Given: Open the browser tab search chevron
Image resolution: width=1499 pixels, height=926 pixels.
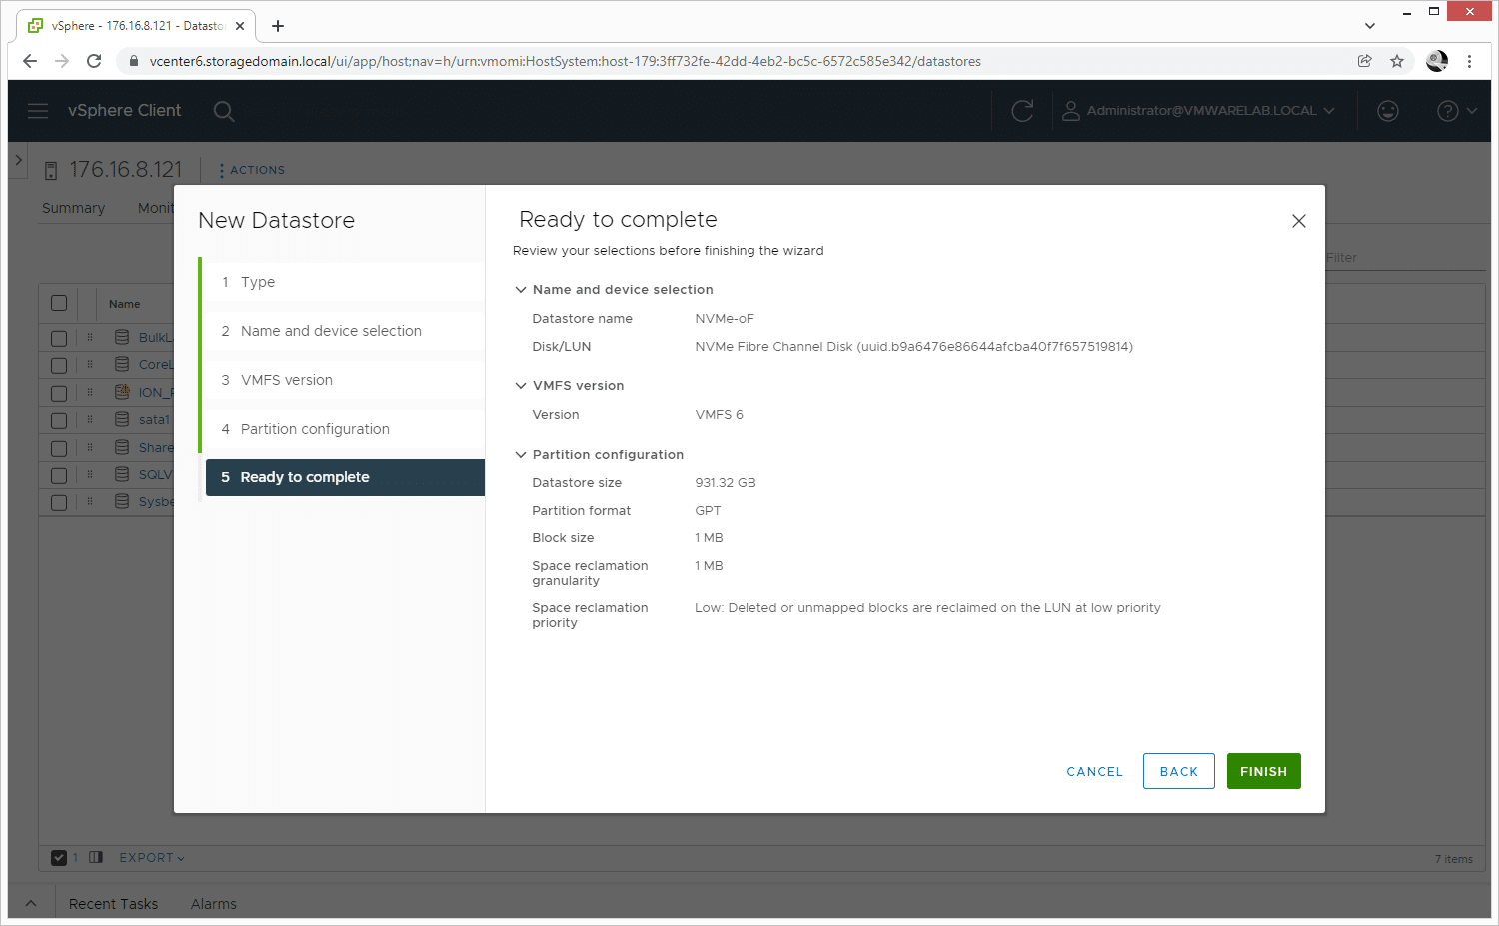Looking at the screenshot, I should point(1370,26).
